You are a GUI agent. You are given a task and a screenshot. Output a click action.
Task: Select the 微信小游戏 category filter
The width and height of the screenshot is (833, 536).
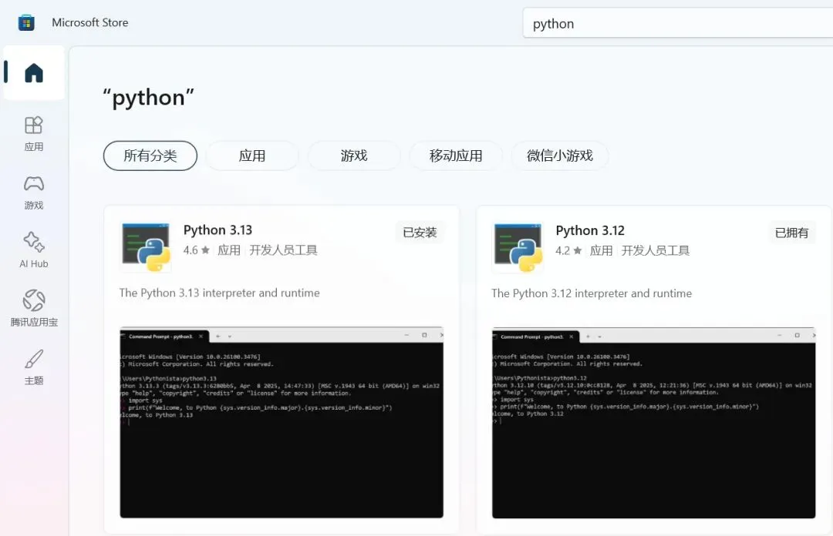click(559, 156)
